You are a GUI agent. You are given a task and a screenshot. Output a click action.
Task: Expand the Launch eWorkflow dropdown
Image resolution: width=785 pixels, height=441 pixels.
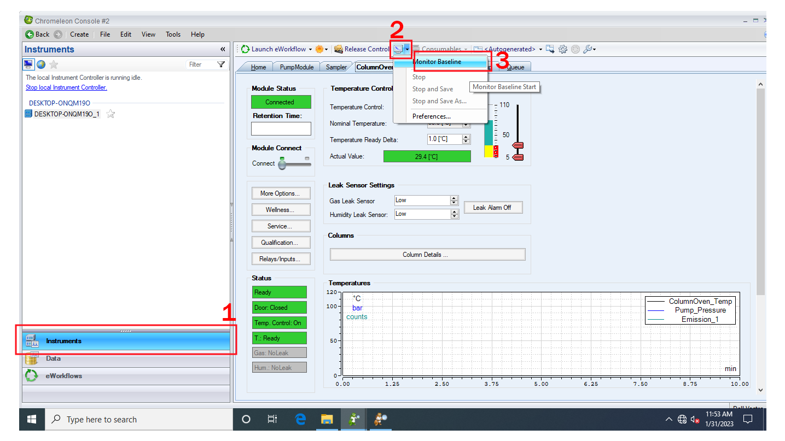coord(310,49)
